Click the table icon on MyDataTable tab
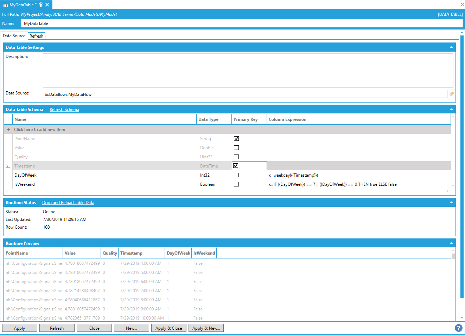Viewport: 465px width, 335px height. point(6,5)
